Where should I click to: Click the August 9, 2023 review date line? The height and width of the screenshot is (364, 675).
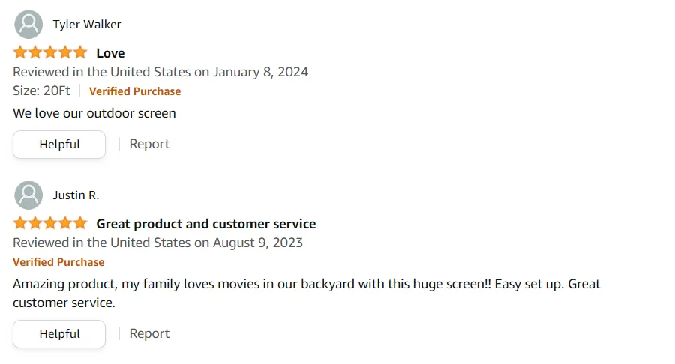pyautogui.click(x=157, y=243)
